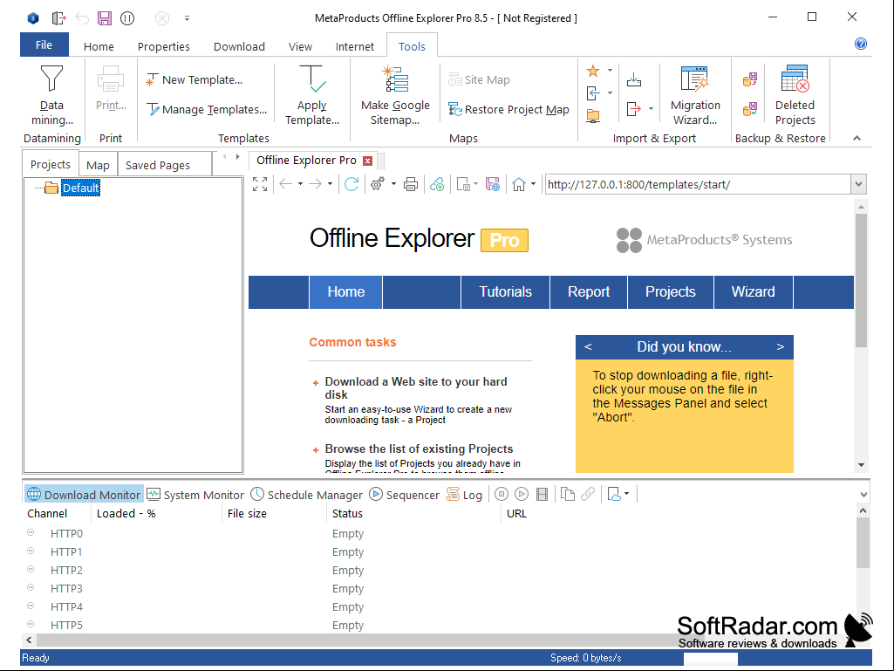Click Browse the list of existing Projects
Image resolution: width=894 pixels, height=671 pixels.
[419, 449]
